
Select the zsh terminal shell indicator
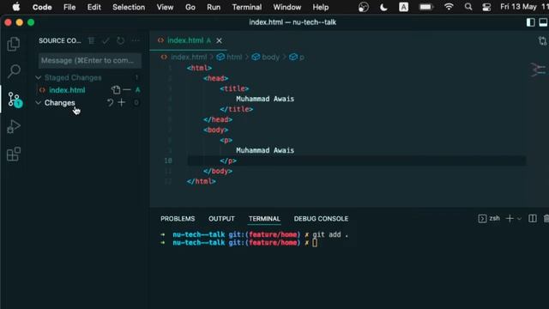pyautogui.click(x=489, y=219)
